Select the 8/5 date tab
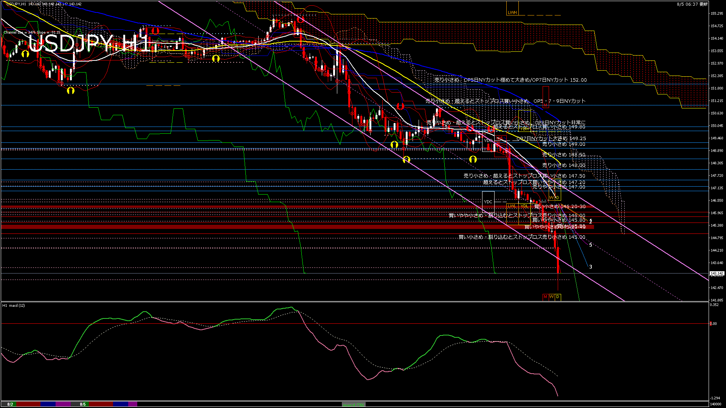 (x=83, y=404)
